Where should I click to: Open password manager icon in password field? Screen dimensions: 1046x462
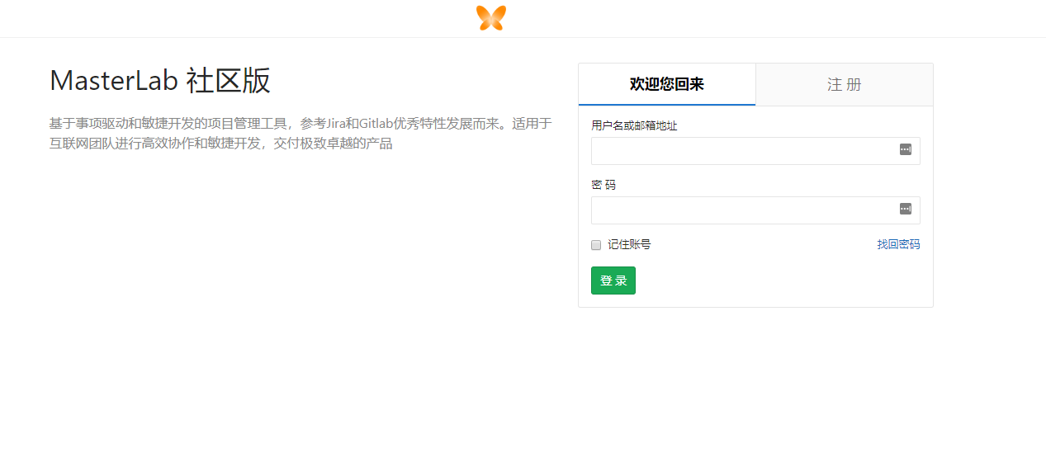pyautogui.click(x=906, y=209)
